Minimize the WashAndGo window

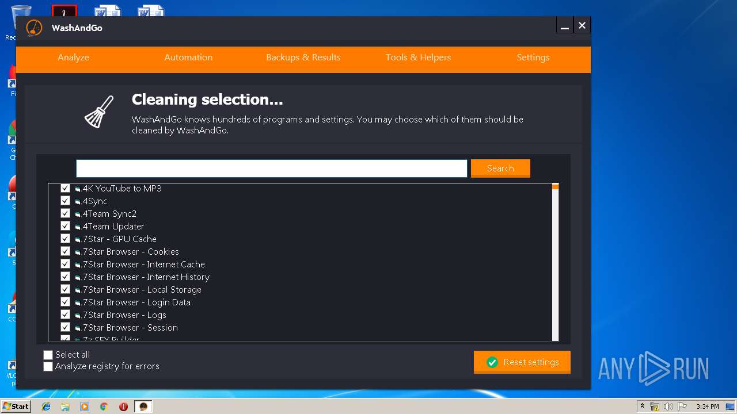565,26
